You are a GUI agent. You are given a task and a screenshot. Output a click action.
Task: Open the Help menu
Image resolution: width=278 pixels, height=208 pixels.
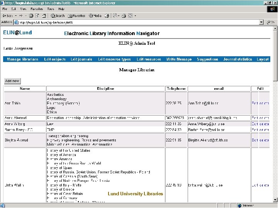61,9
